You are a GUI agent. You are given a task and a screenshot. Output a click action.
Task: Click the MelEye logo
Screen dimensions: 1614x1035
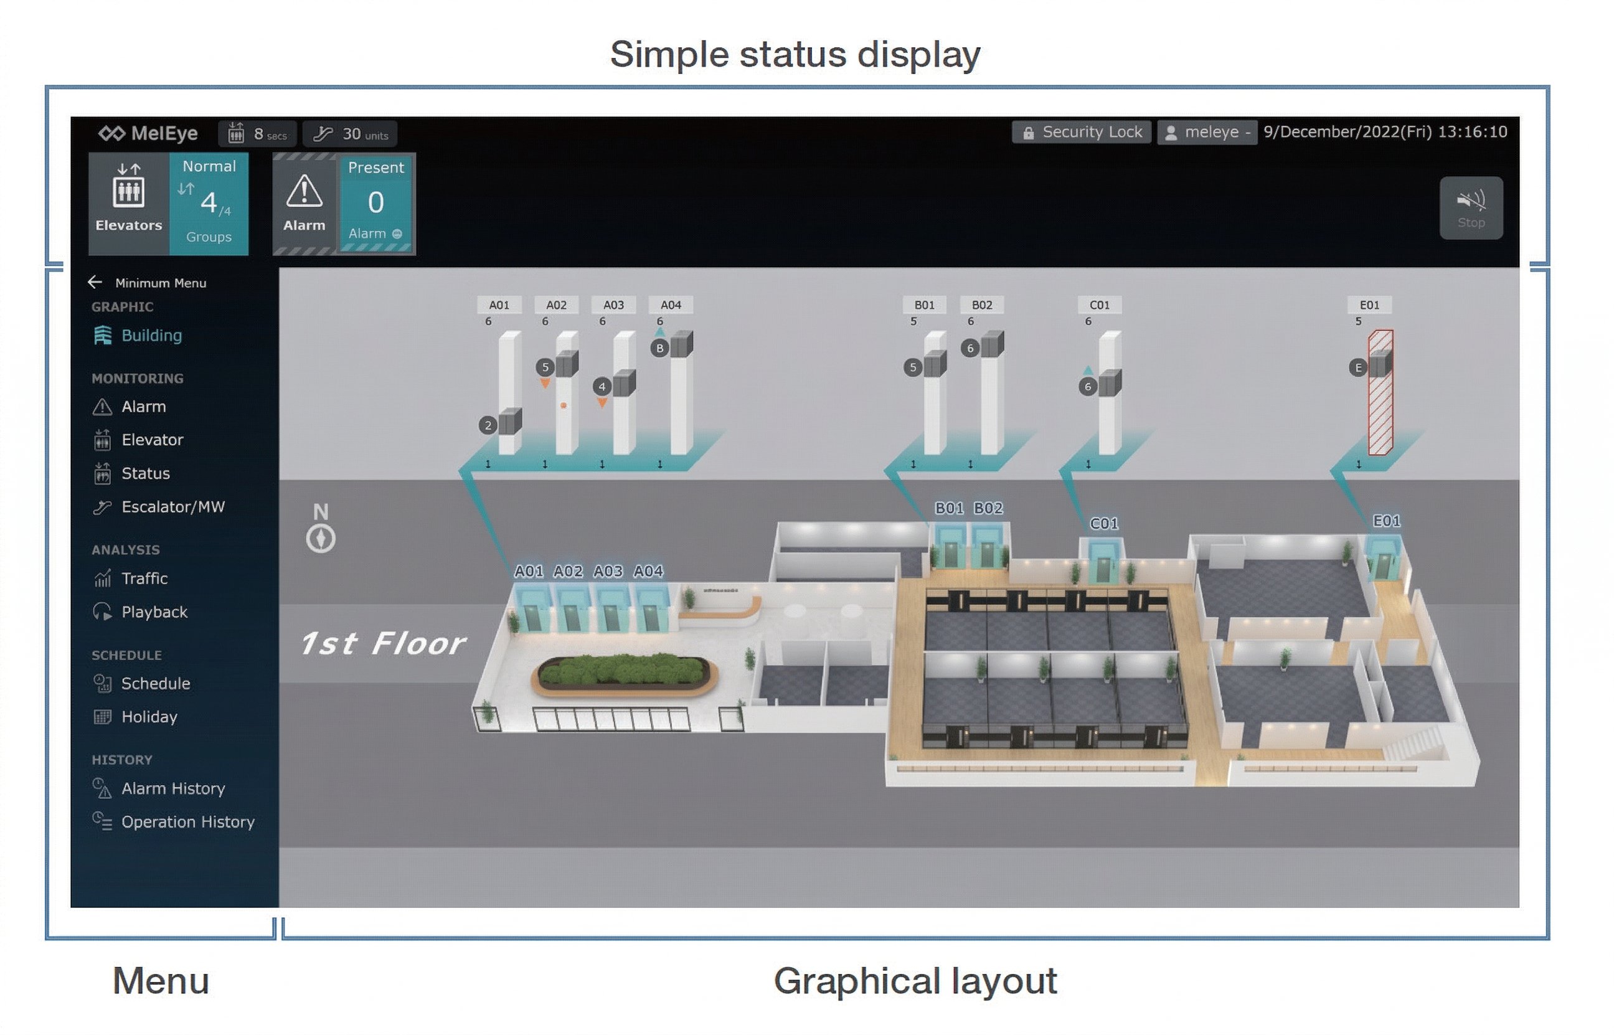[148, 133]
